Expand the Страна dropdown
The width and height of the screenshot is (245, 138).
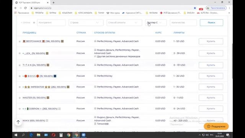(86, 23)
